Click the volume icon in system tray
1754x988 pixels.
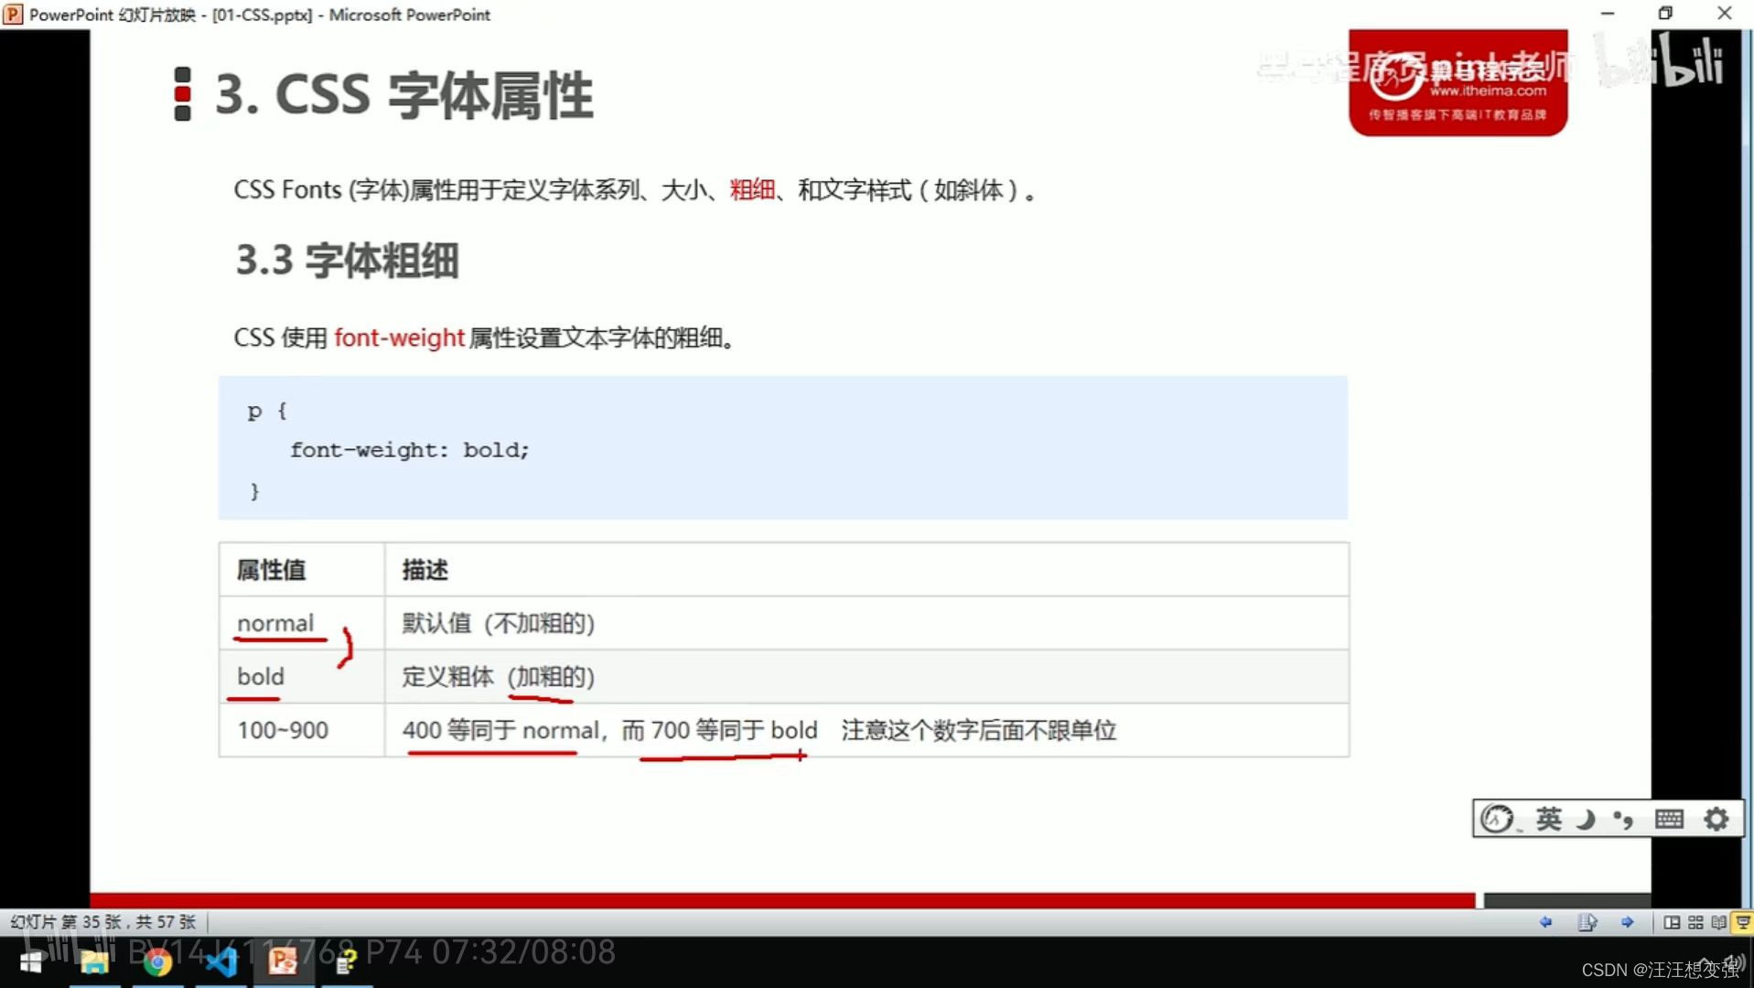1736,962
